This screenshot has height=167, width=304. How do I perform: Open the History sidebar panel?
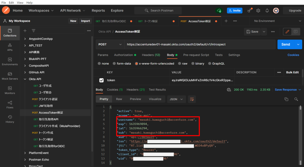pos(10,119)
